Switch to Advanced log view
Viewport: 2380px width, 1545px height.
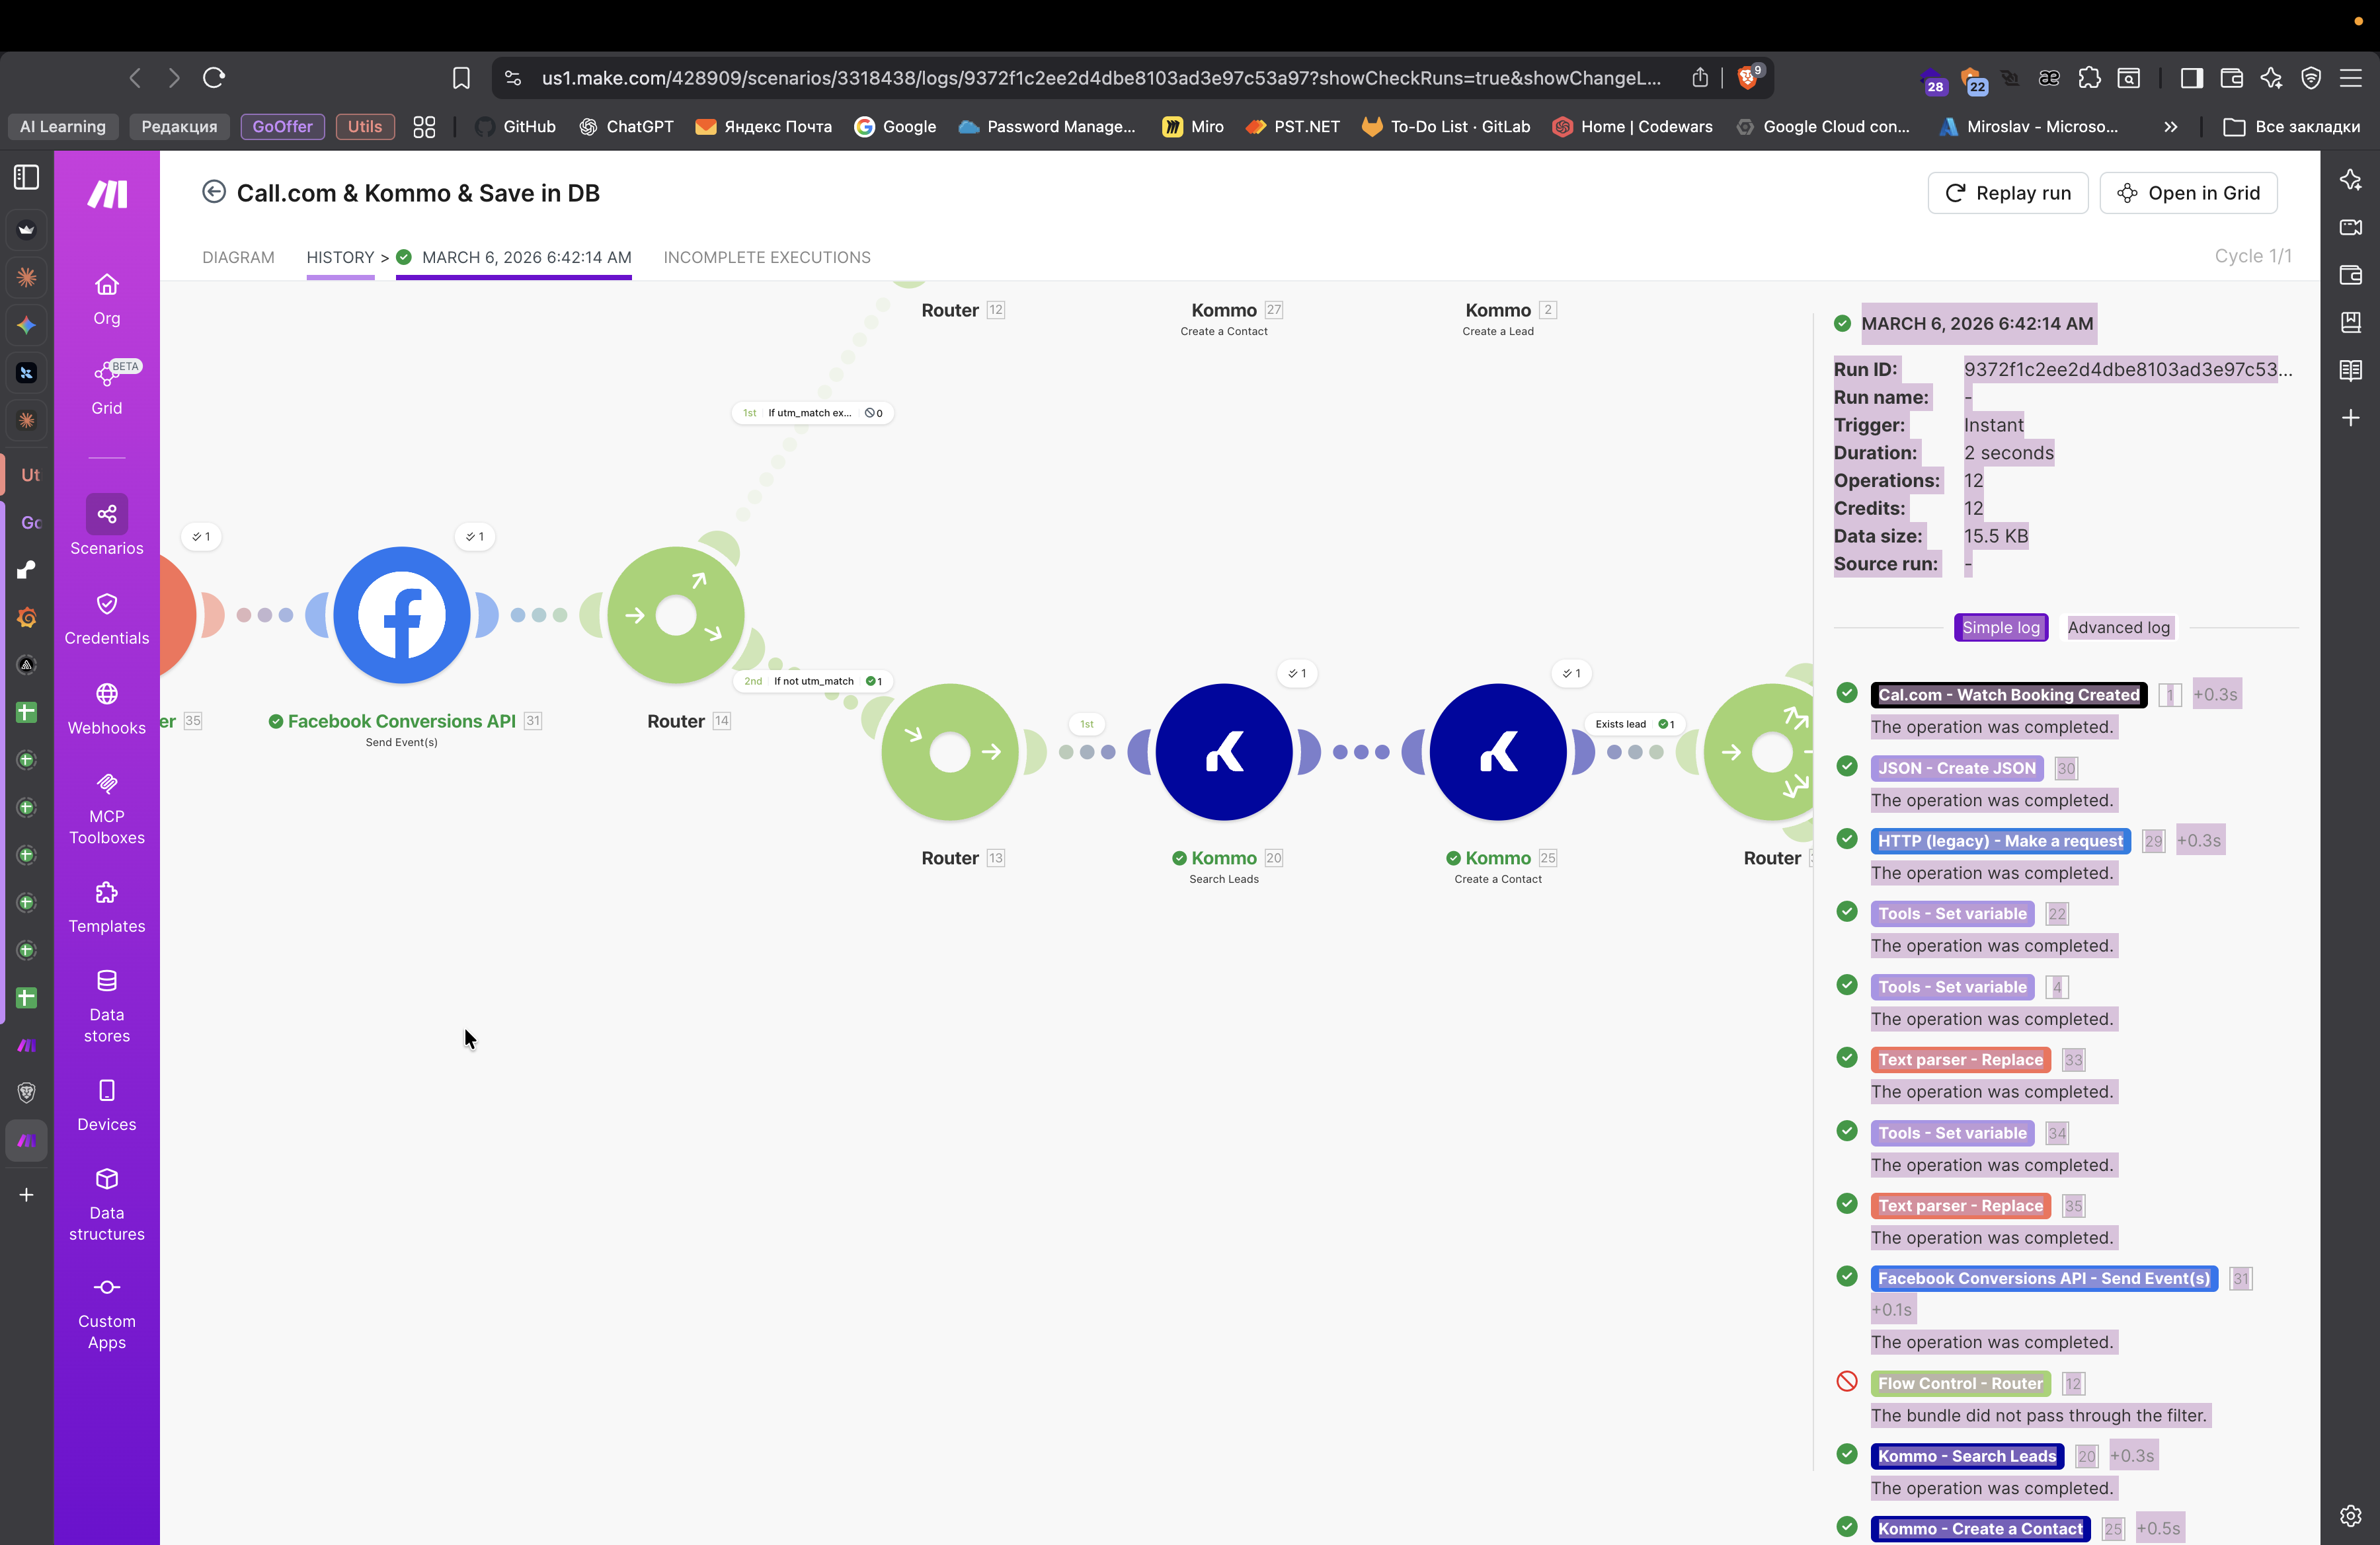tap(2118, 628)
